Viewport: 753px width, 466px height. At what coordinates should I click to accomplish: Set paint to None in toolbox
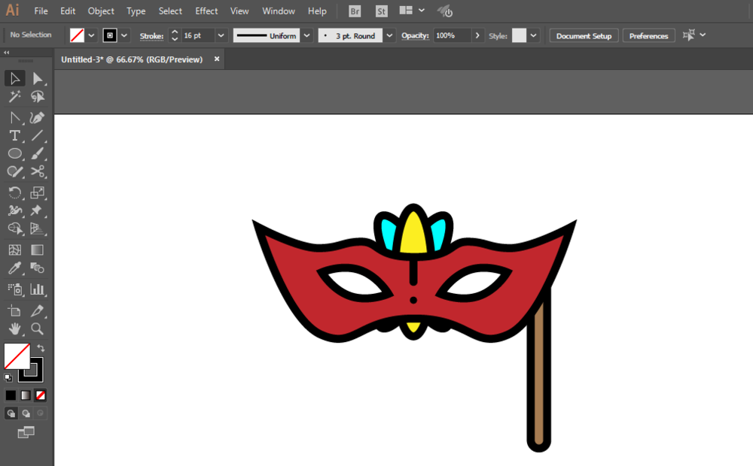pyautogui.click(x=41, y=395)
